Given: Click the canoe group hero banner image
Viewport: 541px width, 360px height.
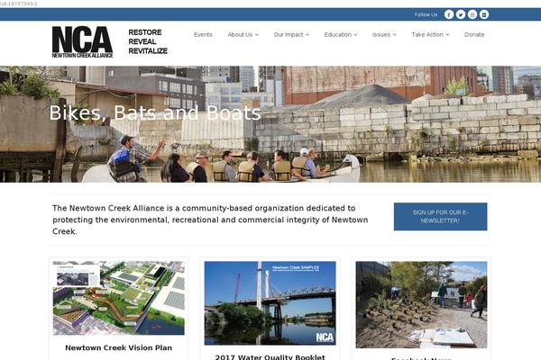Looking at the screenshot, I should [x=270, y=124].
